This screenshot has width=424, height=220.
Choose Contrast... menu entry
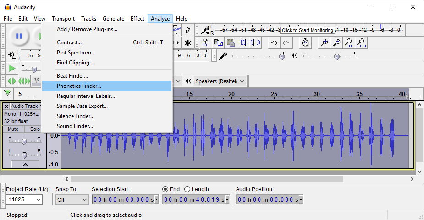tap(107, 43)
